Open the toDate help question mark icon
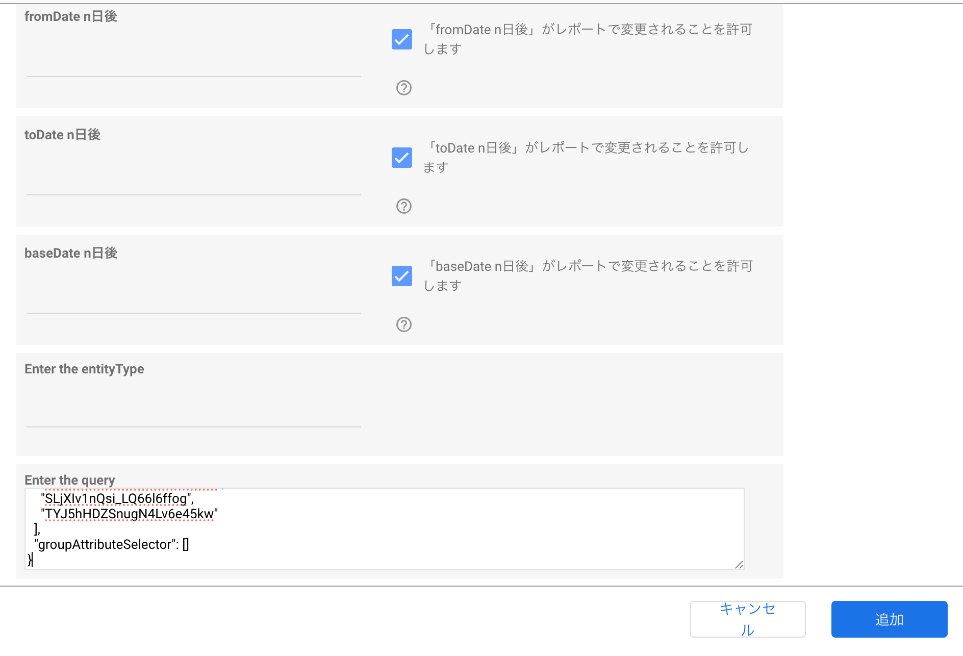The width and height of the screenshot is (963, 656). click(403, 206)
